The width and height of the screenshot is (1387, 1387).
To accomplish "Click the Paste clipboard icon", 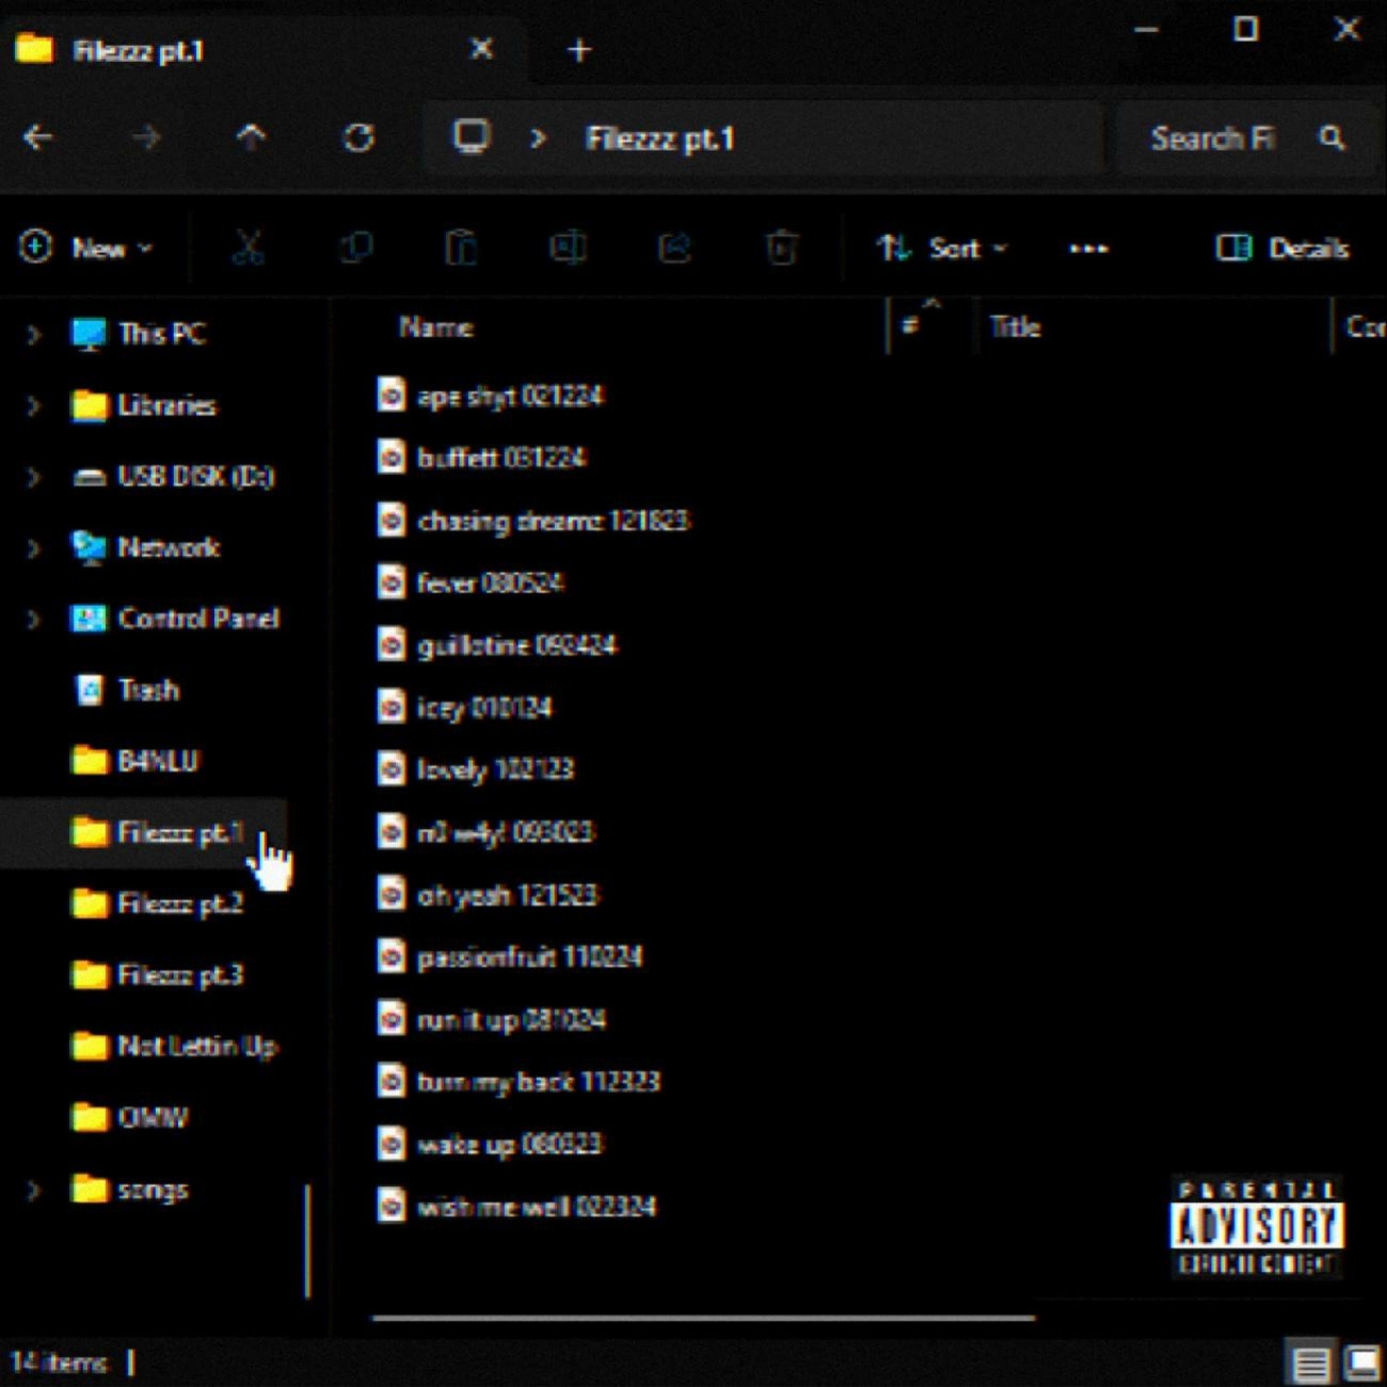I will [x=461, y=248].
